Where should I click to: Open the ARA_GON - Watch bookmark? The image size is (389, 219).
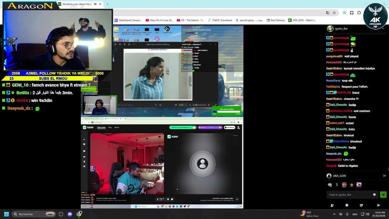[302, 20]
